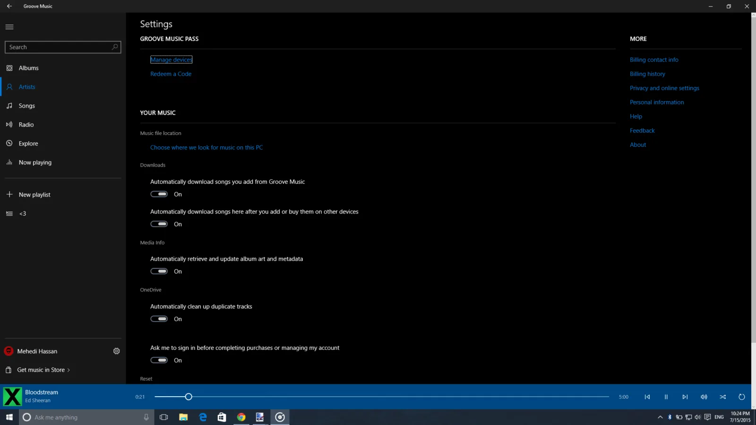Viewport: 756px width, 425px height.
Task: Open Google Chrome from the taskbar
Action: tap(241, 417)
